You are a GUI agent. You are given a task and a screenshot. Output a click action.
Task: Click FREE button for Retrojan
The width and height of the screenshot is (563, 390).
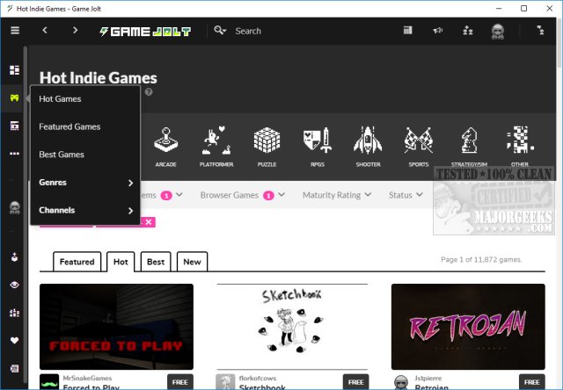[x=531, y=382]
